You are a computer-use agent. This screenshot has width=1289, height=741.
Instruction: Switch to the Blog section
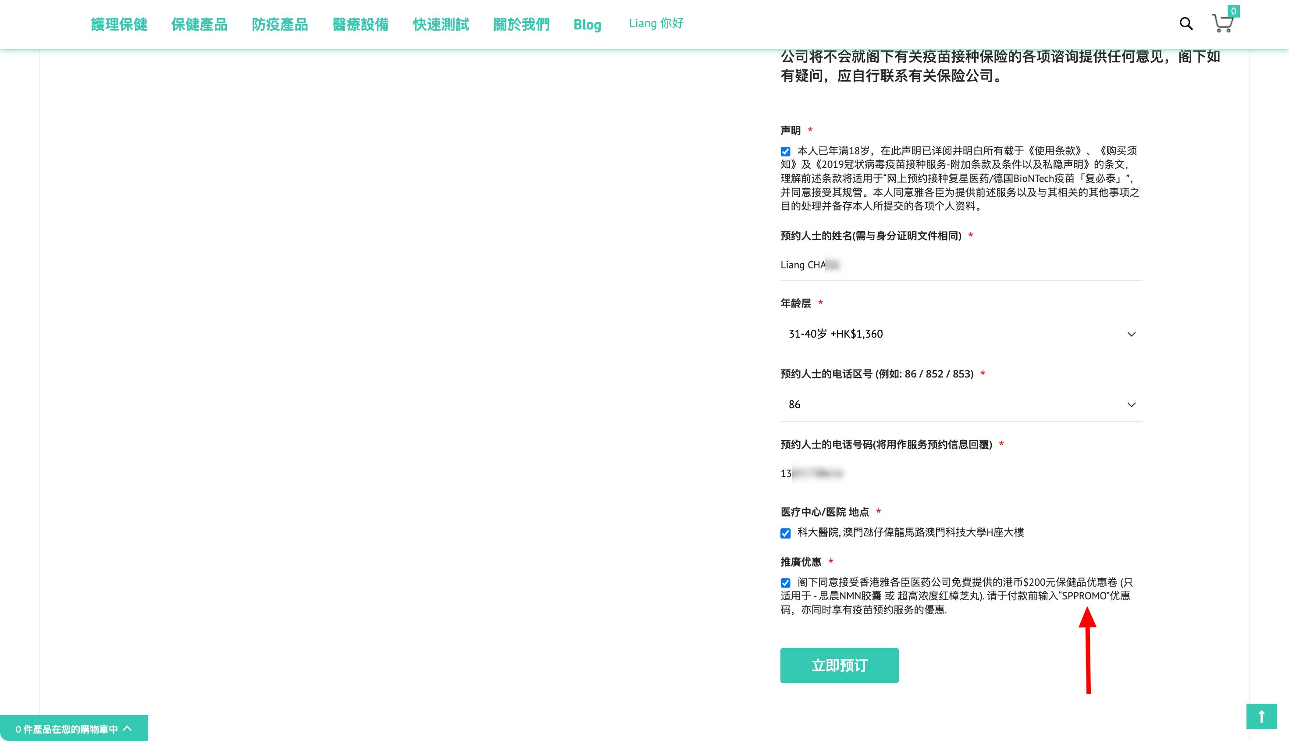588,25
